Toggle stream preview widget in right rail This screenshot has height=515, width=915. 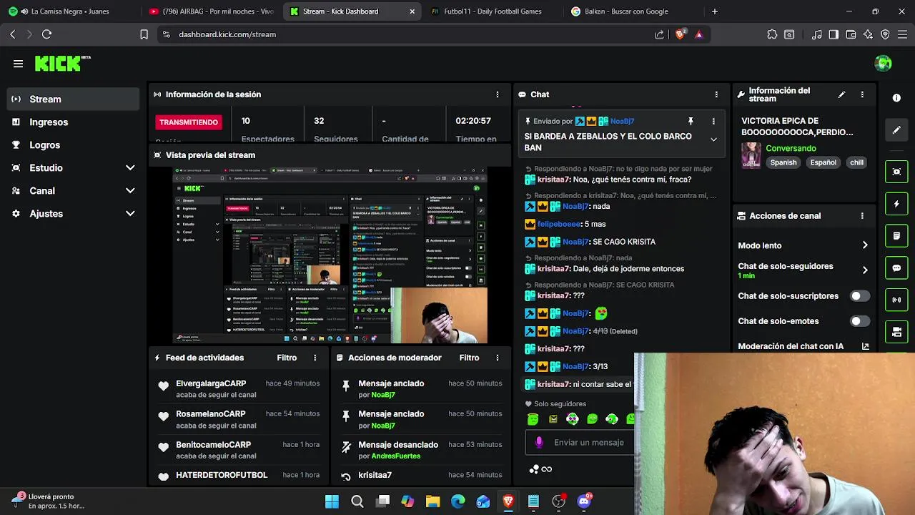pyautogui.click(x=896, y=172)
